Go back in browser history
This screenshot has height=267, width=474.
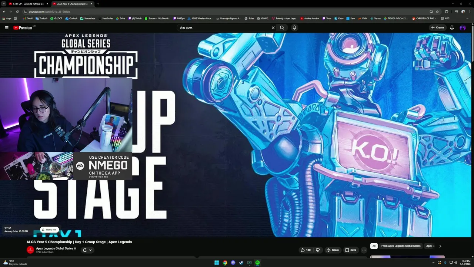tap(4, 11)
